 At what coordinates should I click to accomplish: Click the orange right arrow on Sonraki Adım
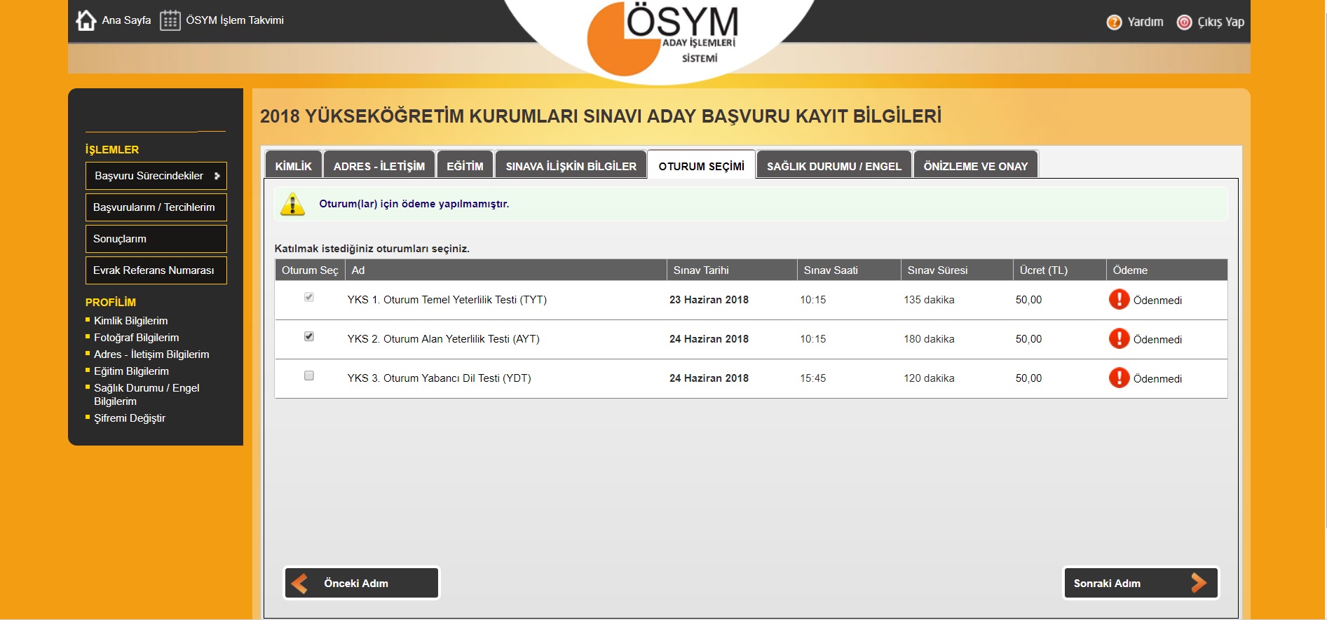[x=1199, y=583]
